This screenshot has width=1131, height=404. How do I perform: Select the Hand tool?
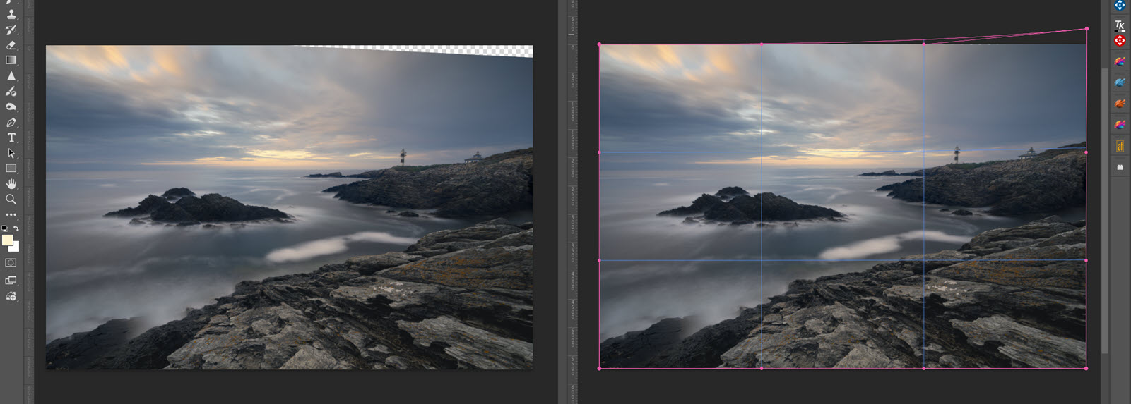pyautogui.click(x=11, y=184)
